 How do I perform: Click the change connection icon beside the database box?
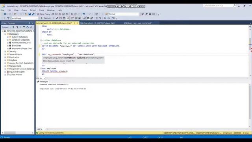coord(8,18)
